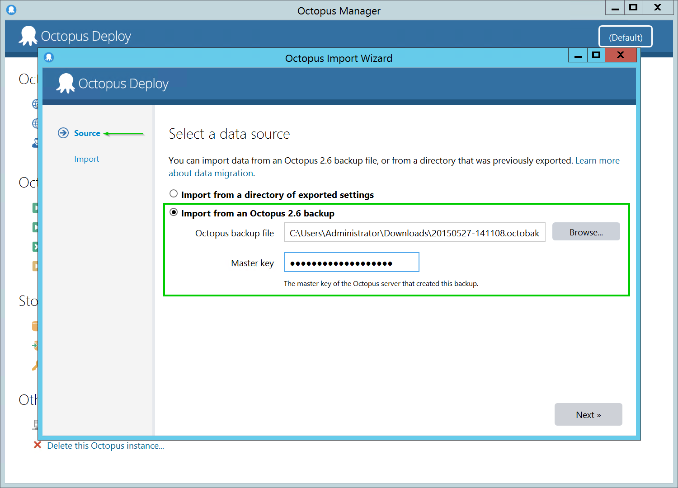The height and width of the screenshot is (488, 678).
Task: Focus the Octopus backup file path field
Action: pyautogui.click(x=414, y=233)
